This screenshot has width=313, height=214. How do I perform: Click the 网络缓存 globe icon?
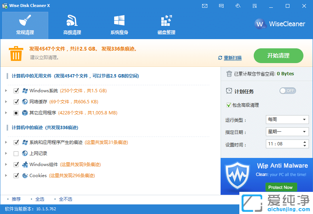(x=25, y=102)
